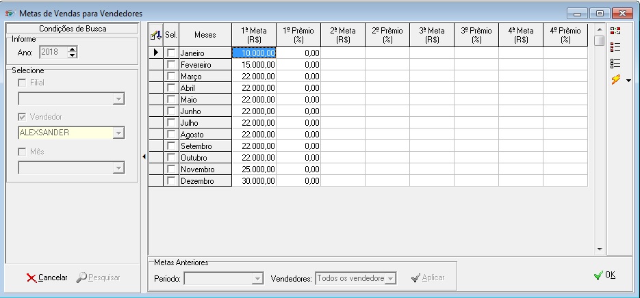The height and width of the screenshot is (298, 640).
Task: Check the Setembro row checkbox
Action: pyautogui.click(x=171, y=146)
